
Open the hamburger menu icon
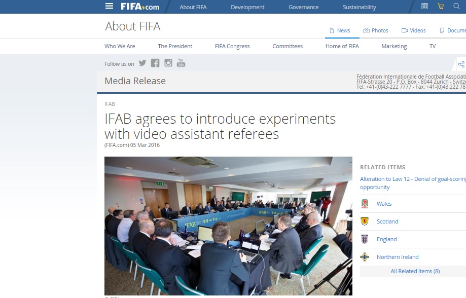[109, 6]
